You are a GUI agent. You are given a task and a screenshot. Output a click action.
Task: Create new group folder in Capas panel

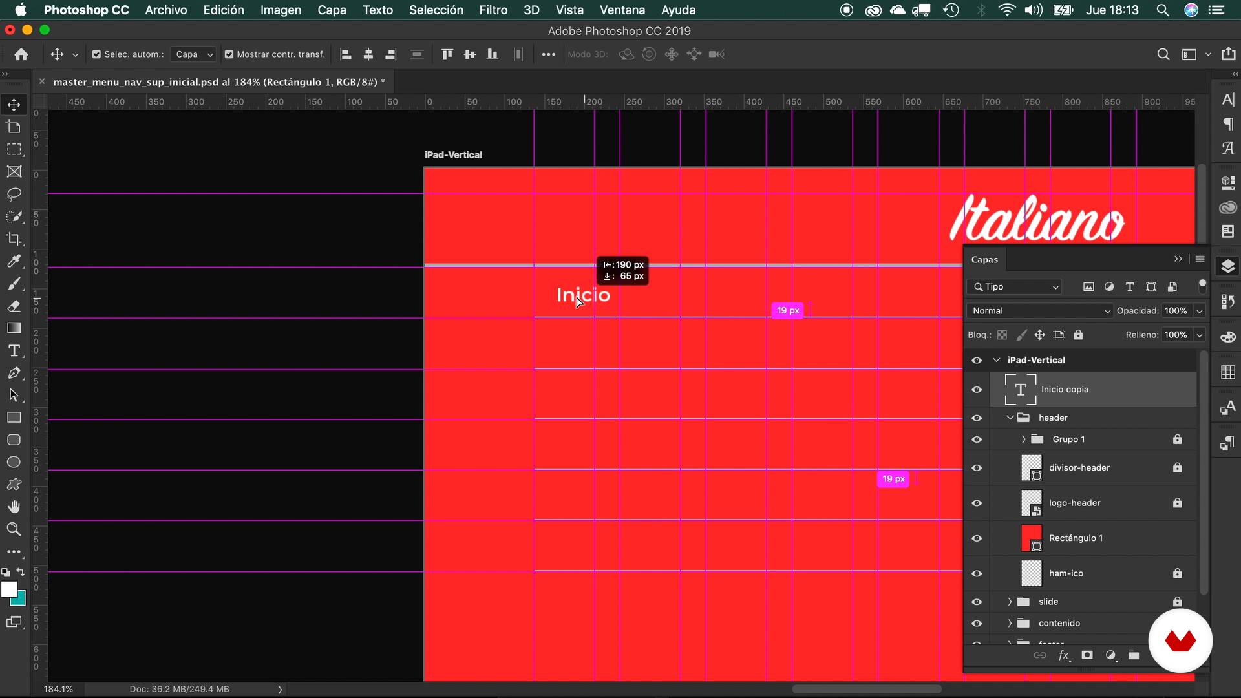click(1134, 655)
